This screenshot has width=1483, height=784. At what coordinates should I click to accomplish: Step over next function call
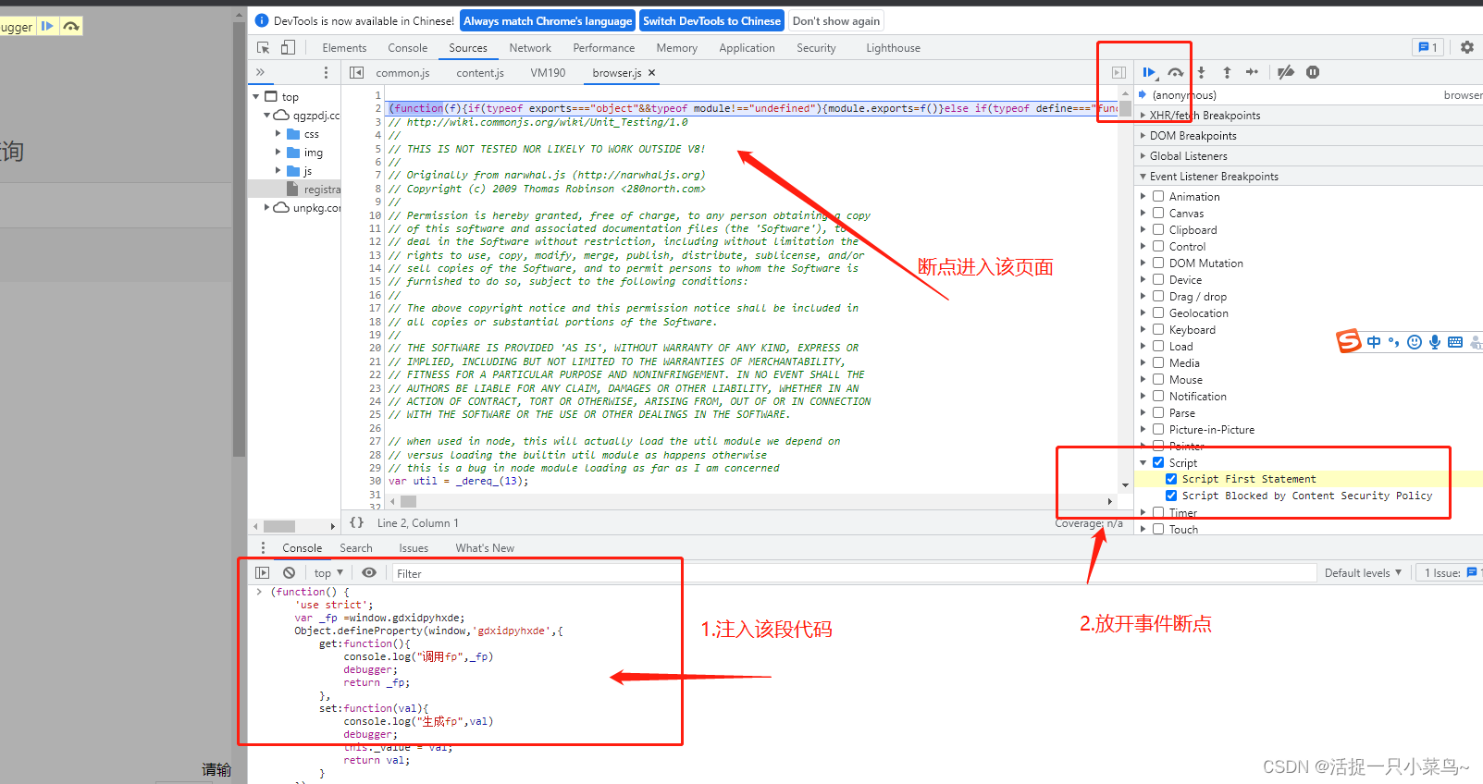(x=1175, y=72)
